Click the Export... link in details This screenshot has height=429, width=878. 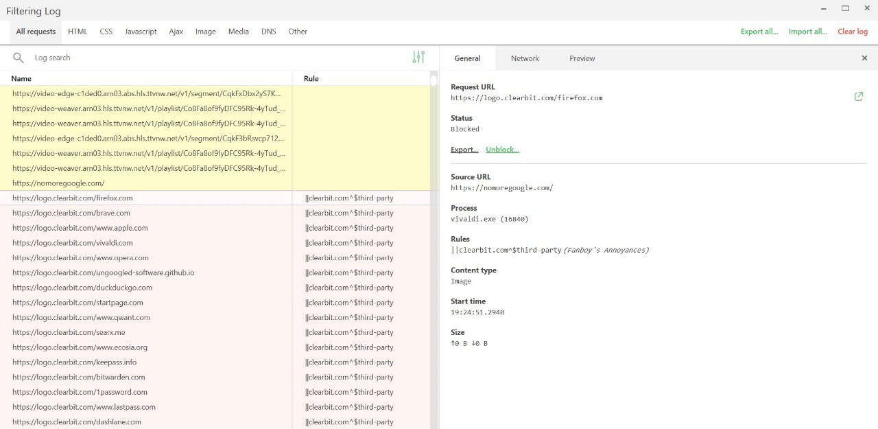464,150
